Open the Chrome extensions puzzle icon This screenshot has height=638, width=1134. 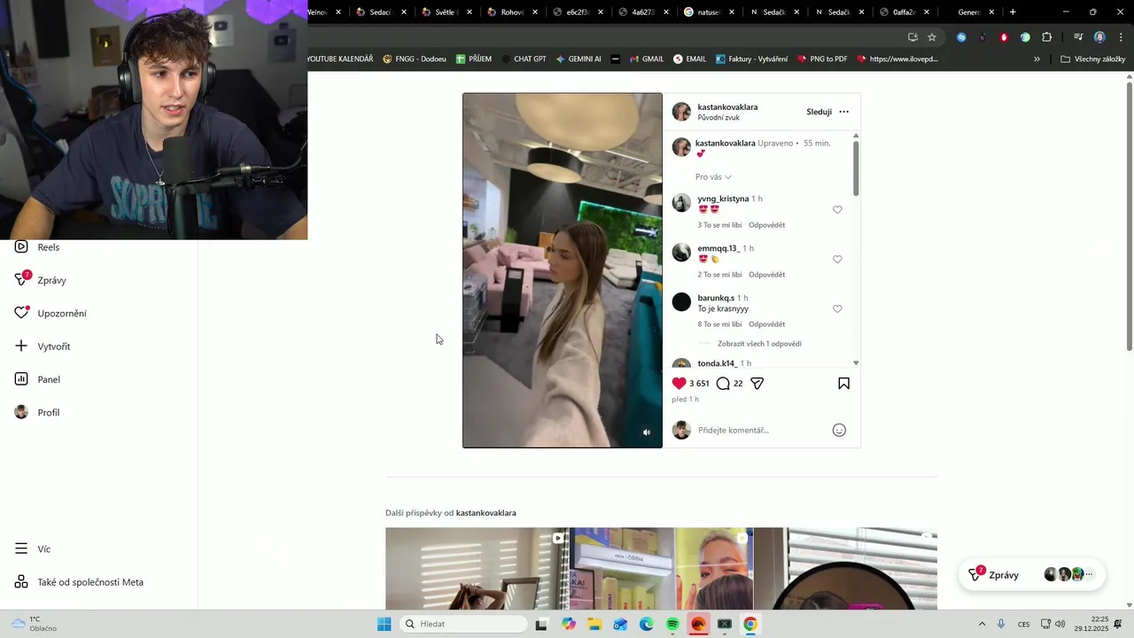[1046, 37]
